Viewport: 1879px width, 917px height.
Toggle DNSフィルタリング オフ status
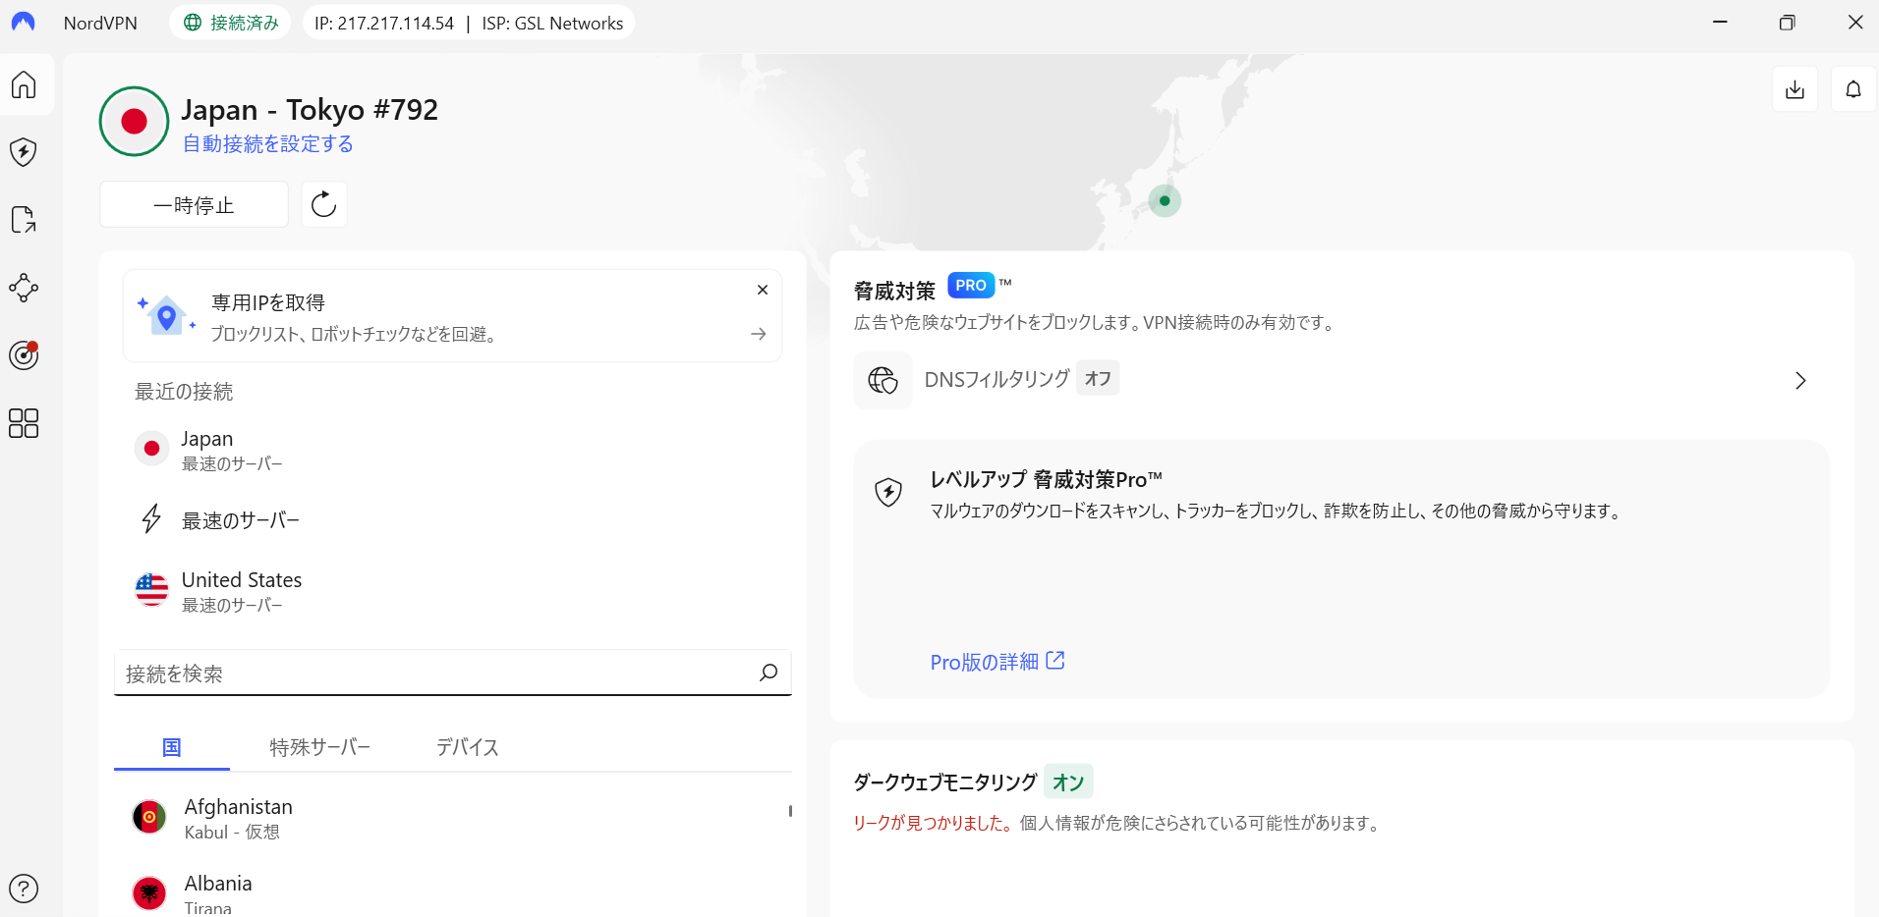1098,379
